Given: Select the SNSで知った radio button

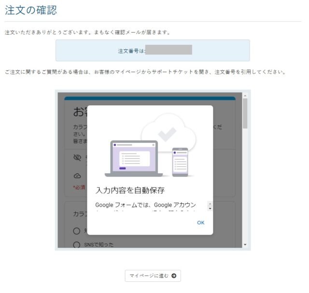Looking at the screenshot, I should pyautogui.click(x=77, y=245).
